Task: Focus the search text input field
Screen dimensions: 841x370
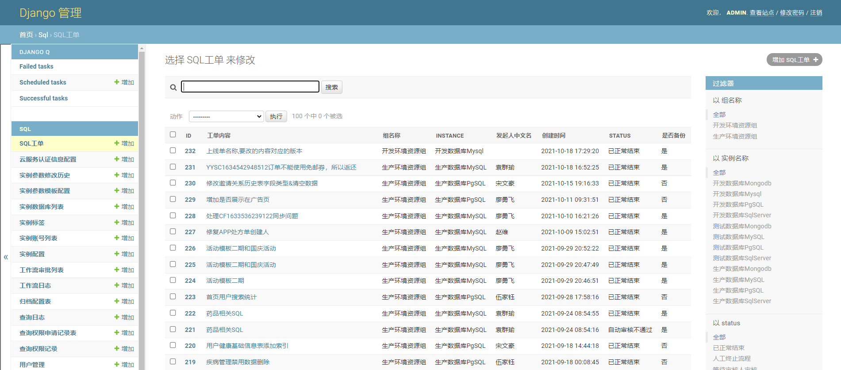Action: [250, 87]
